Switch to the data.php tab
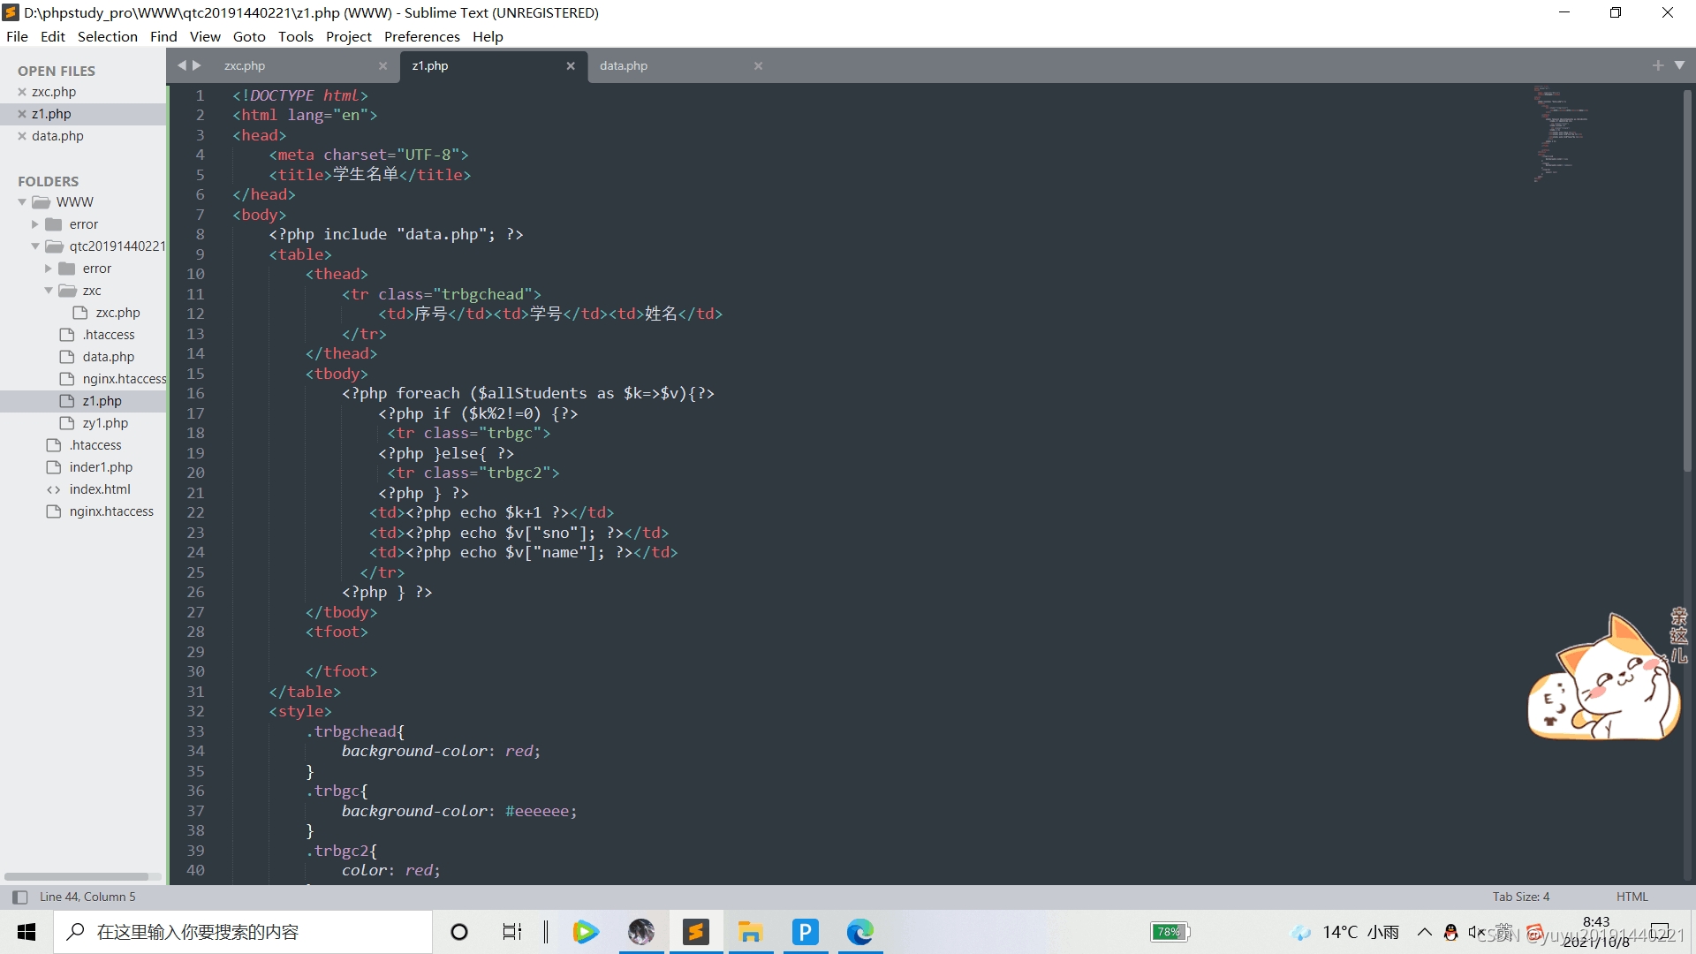 [x=624, y=66]
